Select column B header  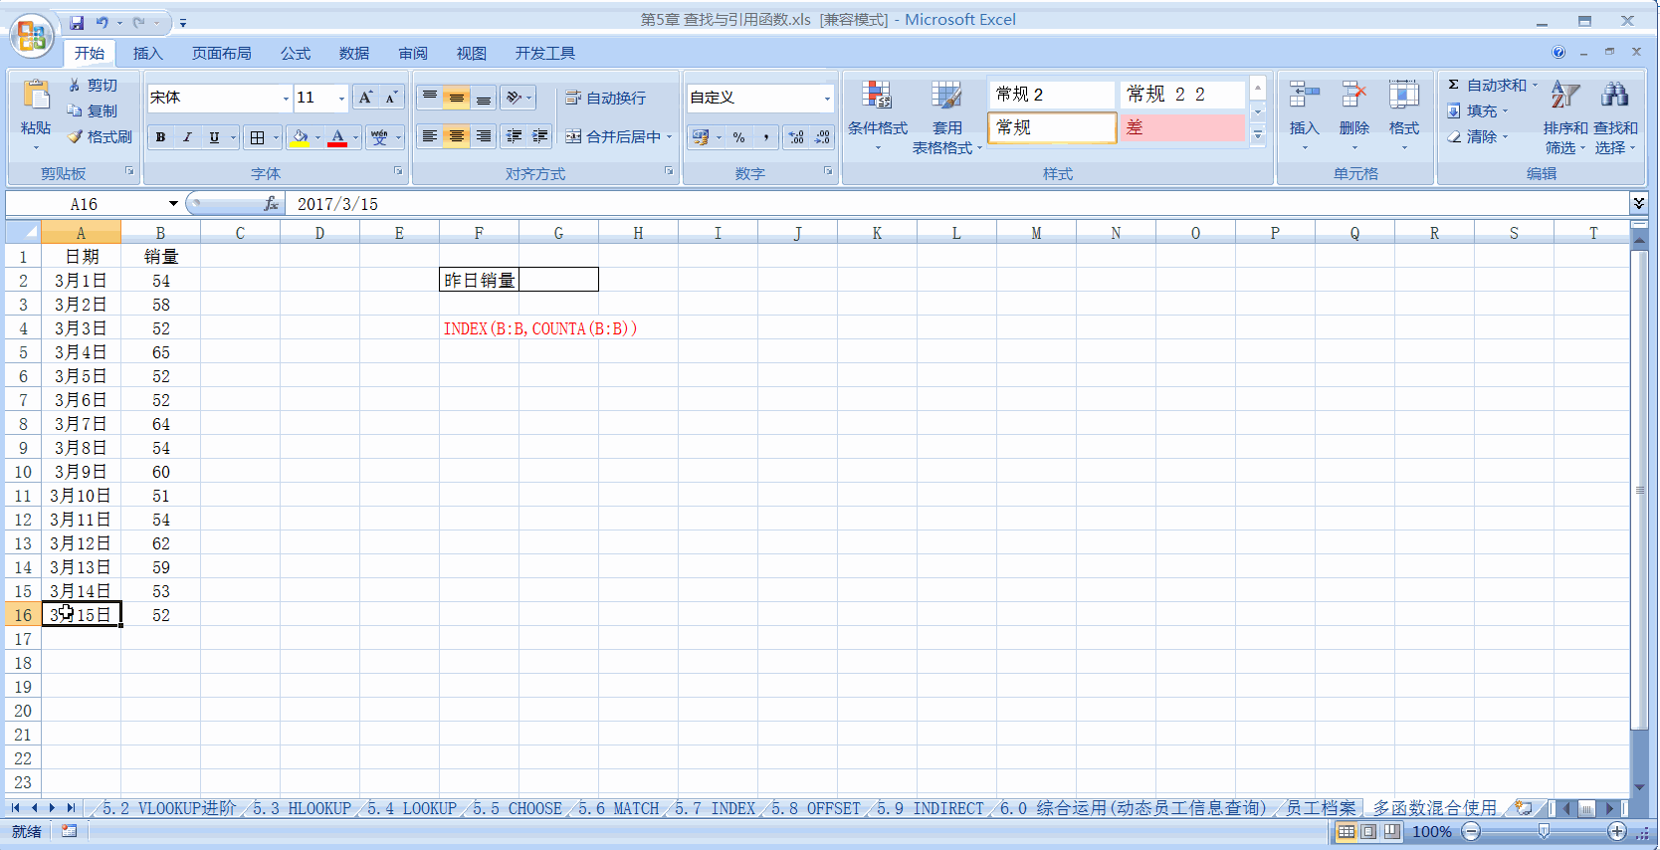160,233
